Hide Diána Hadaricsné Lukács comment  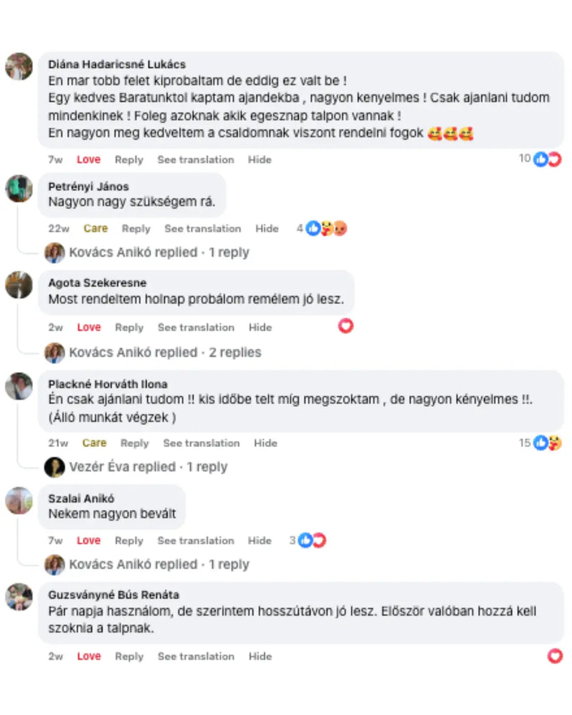coord(260,159)
